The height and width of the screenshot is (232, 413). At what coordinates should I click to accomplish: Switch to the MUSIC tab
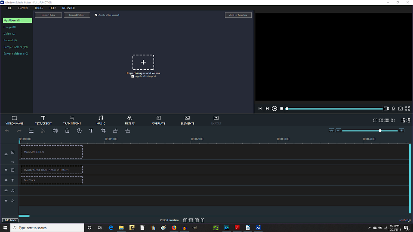click(101, 120)
